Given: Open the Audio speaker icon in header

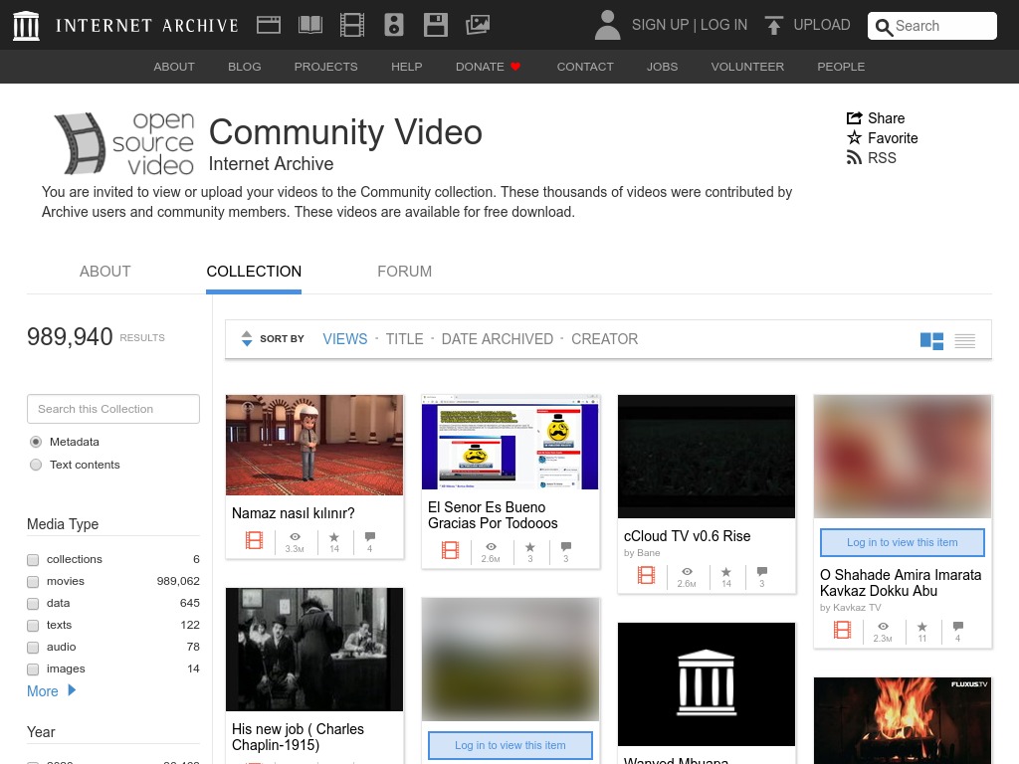Looking at the screenshot, I should click(x=394, y=25).
